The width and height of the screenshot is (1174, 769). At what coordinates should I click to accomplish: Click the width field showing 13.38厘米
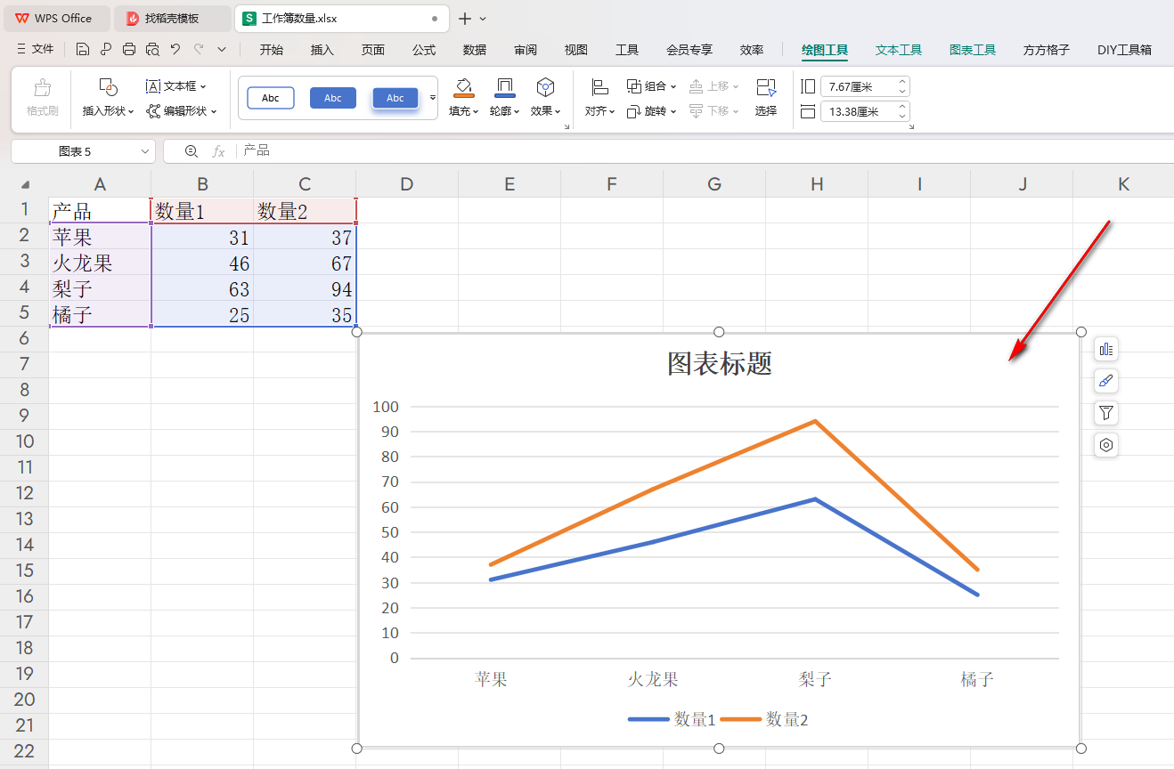(858, 111)
